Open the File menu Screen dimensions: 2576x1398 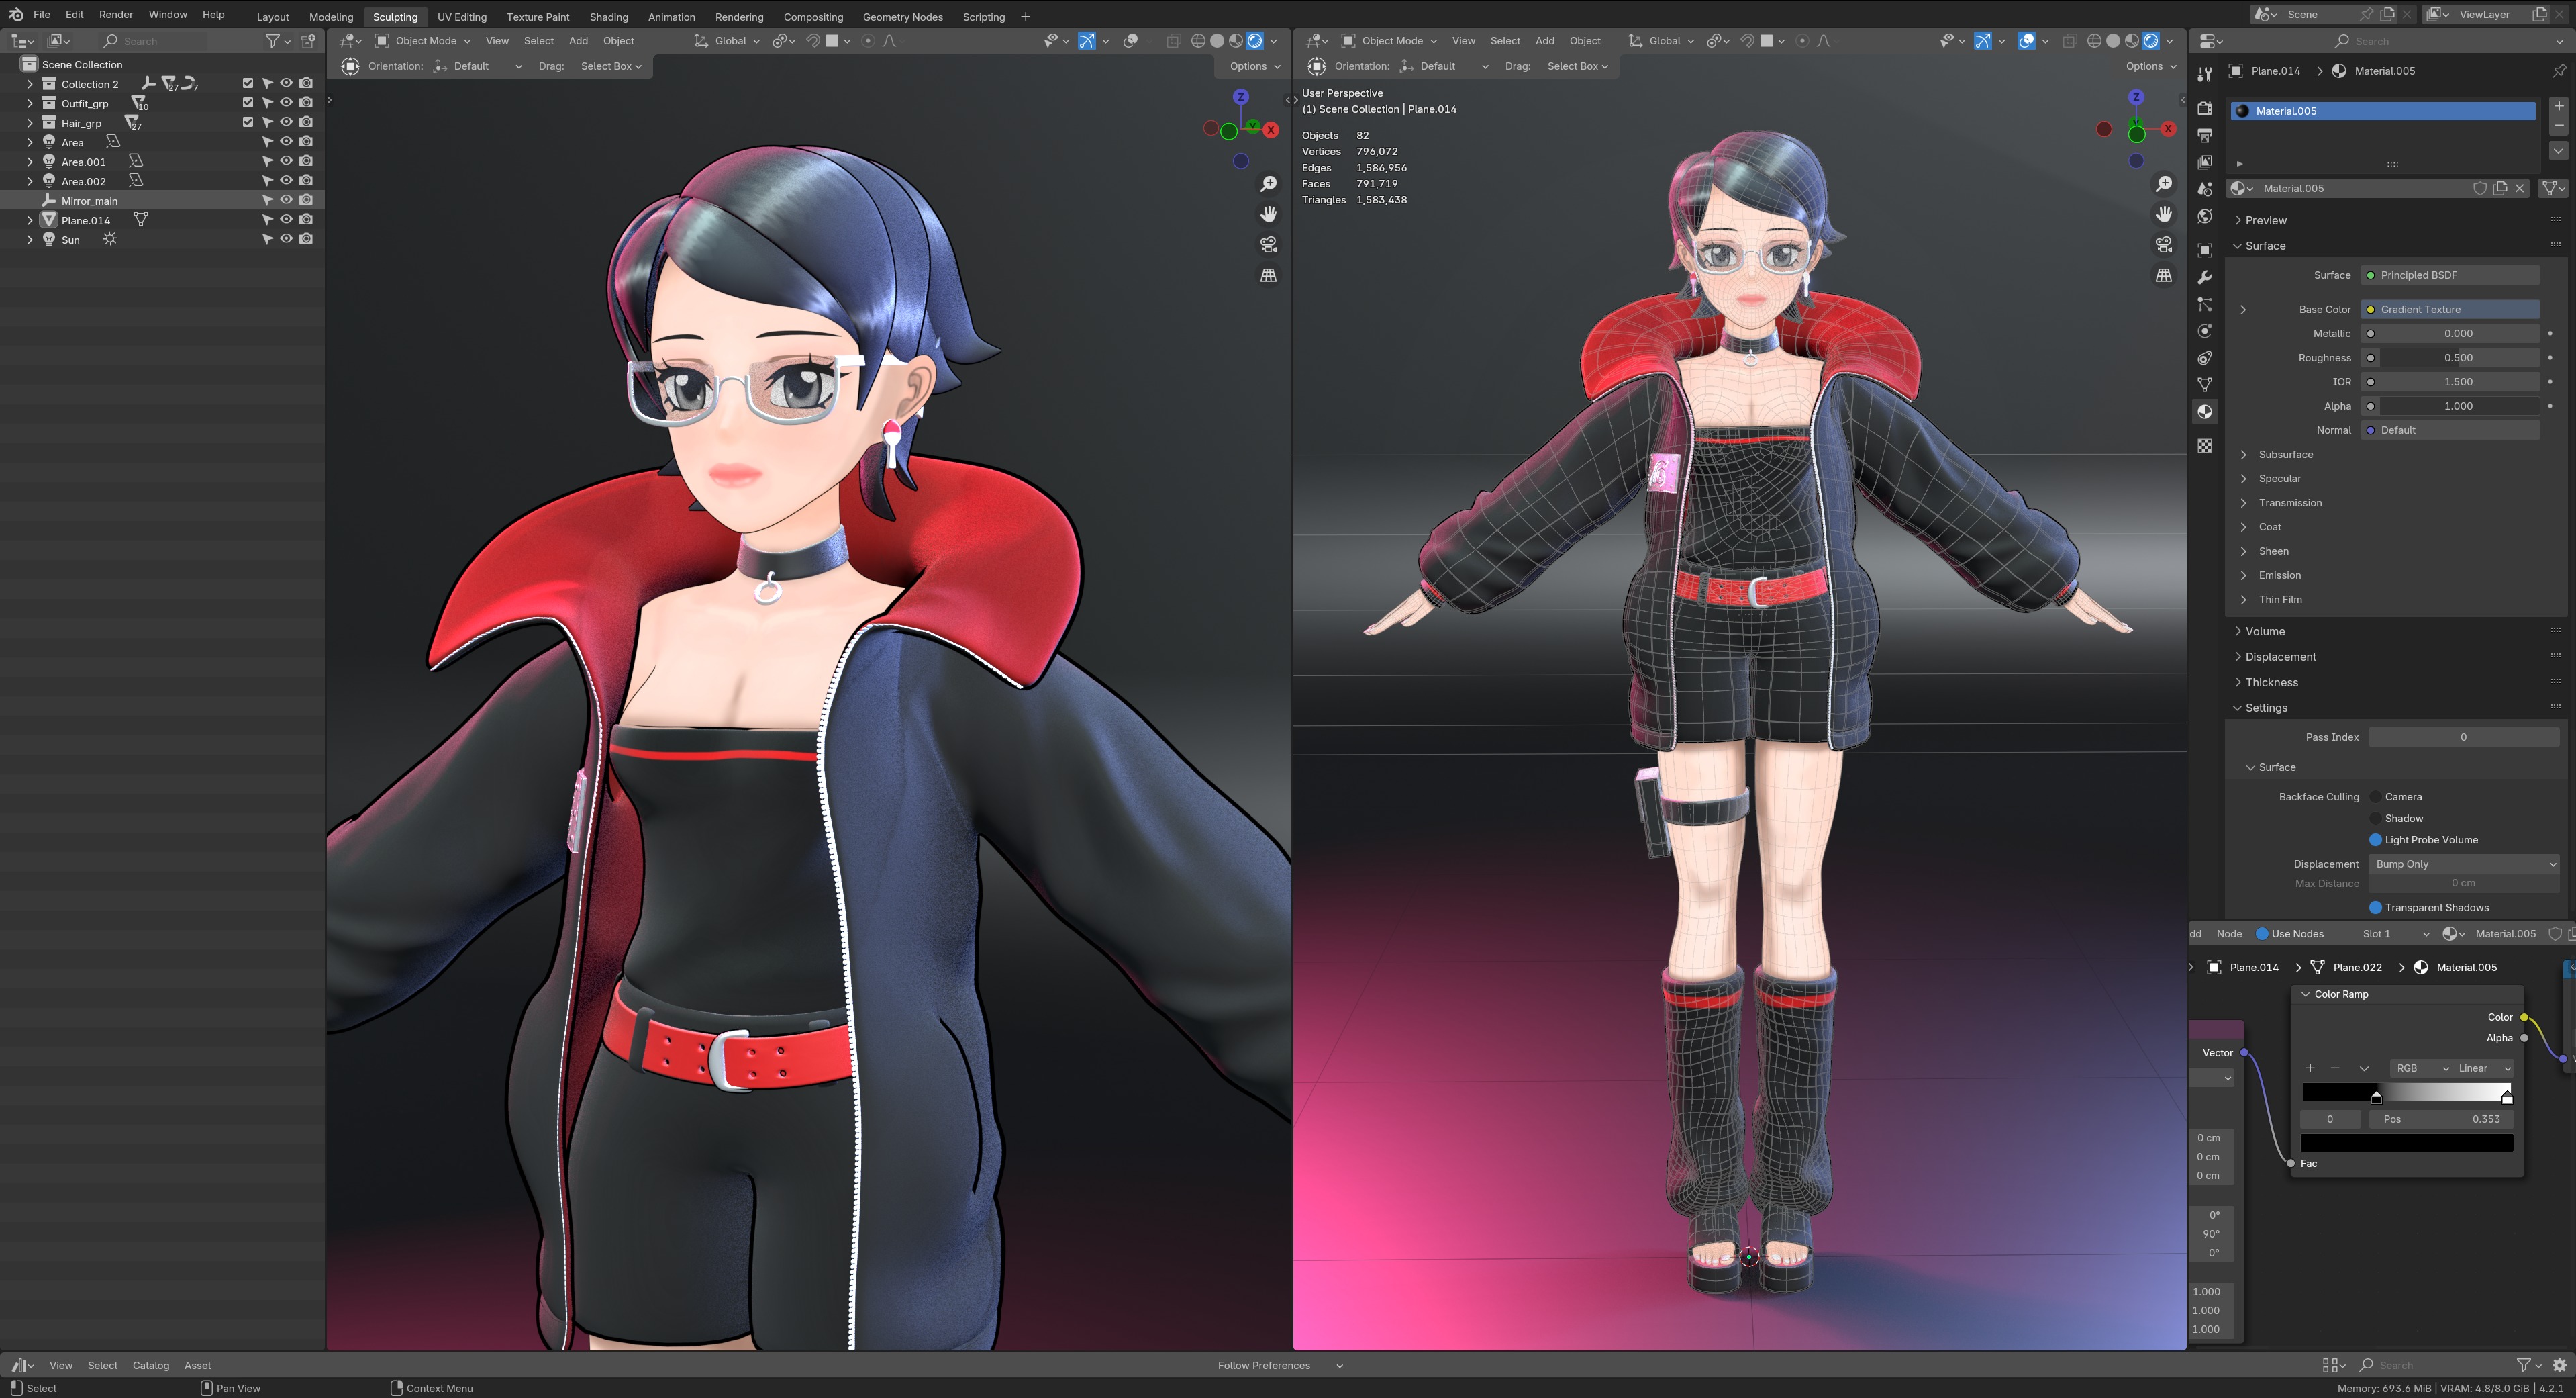(x=42, y=15)
